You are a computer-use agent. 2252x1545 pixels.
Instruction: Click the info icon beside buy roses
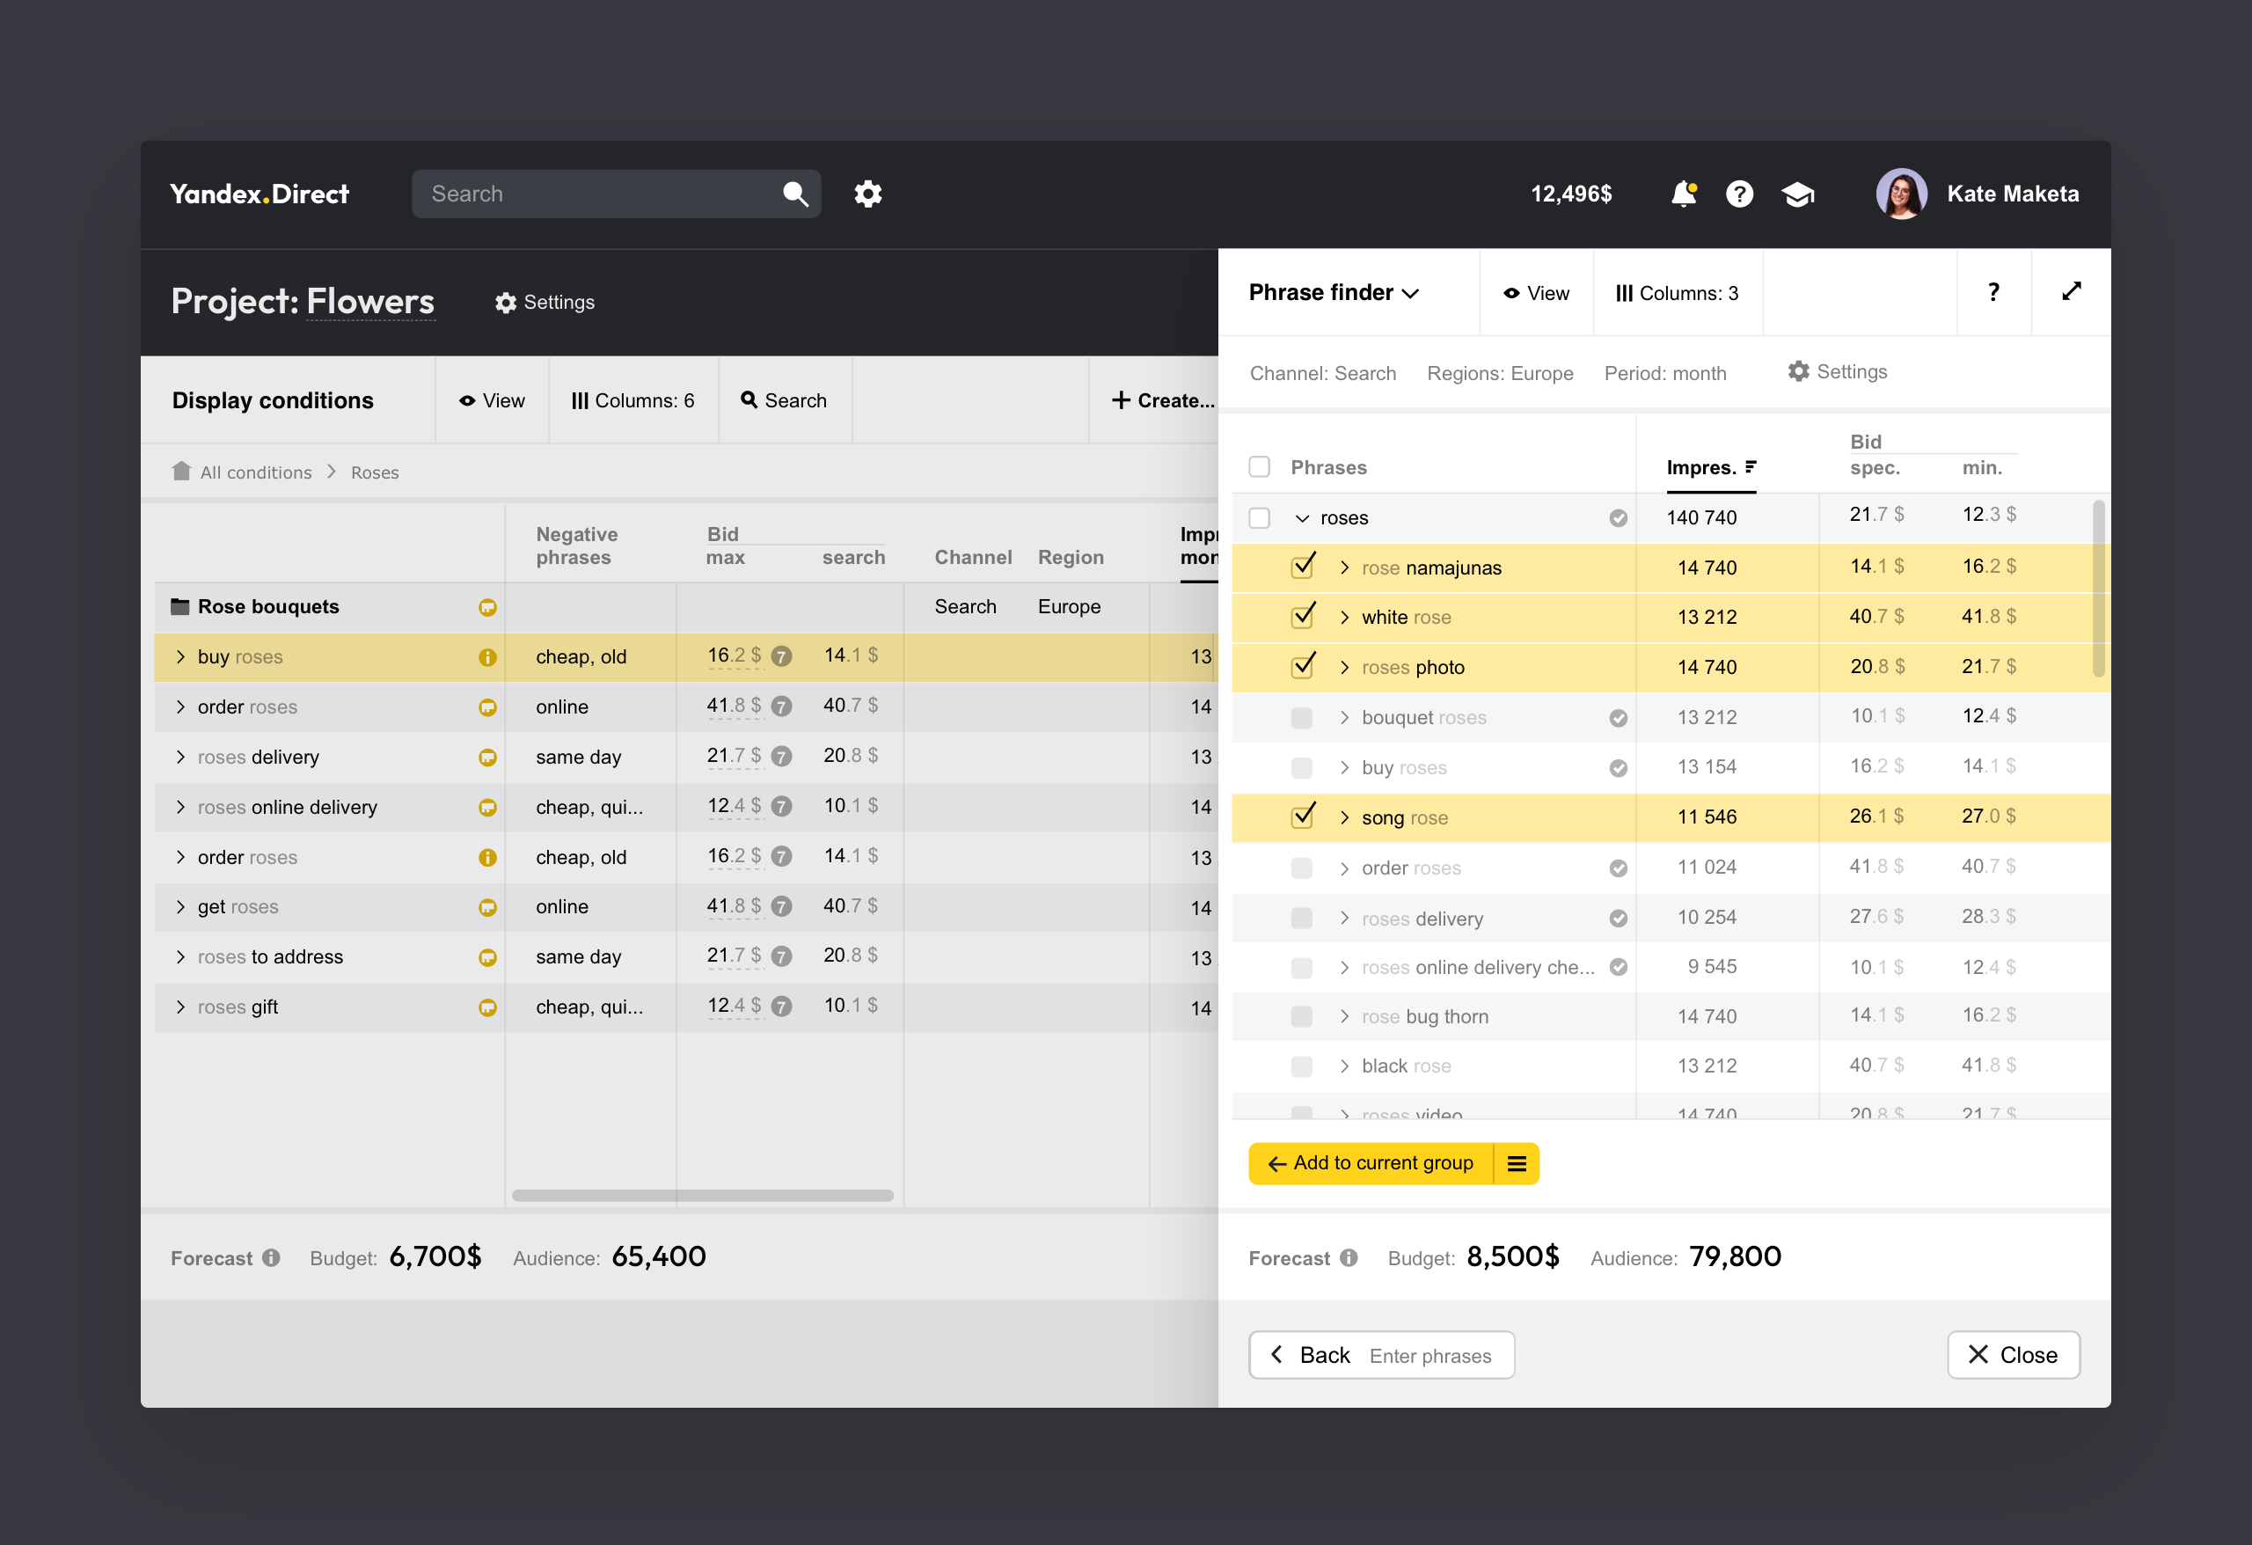point(487,656)
